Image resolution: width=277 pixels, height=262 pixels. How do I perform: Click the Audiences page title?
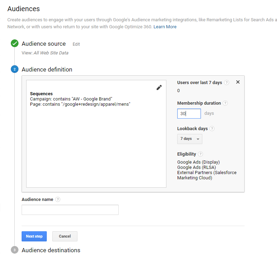click(x=23, y=9)
